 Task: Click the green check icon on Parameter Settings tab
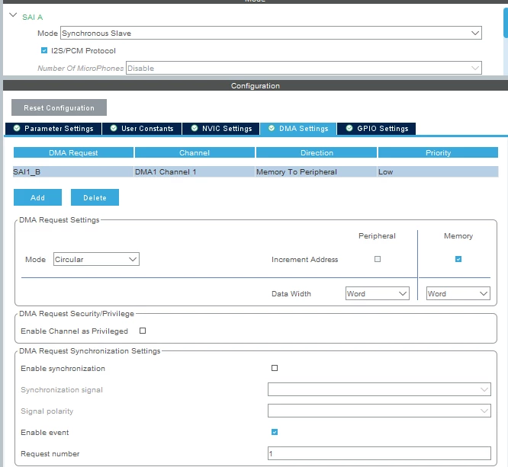pyautogui.click(x=17, y=128)
